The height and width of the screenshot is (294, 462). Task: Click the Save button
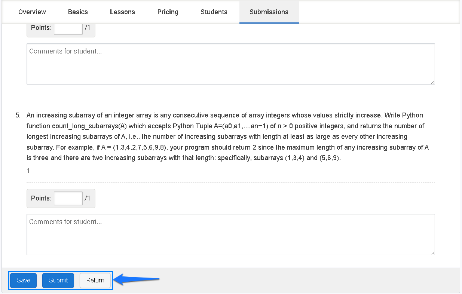pos(23,281)
